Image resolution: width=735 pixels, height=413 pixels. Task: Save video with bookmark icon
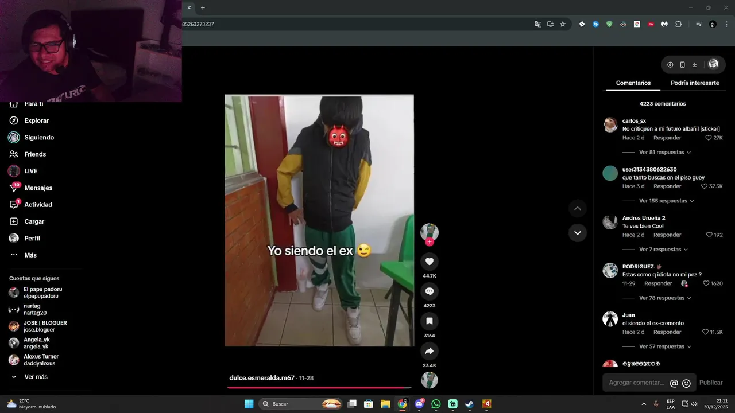430,321
